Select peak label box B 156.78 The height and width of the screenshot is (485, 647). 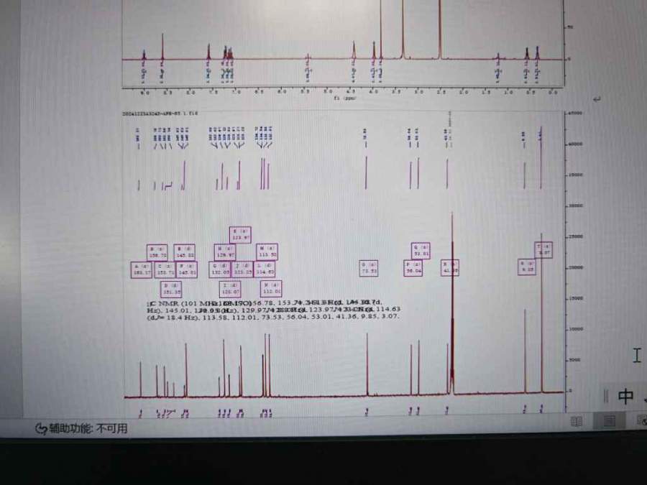click(157, 252)
